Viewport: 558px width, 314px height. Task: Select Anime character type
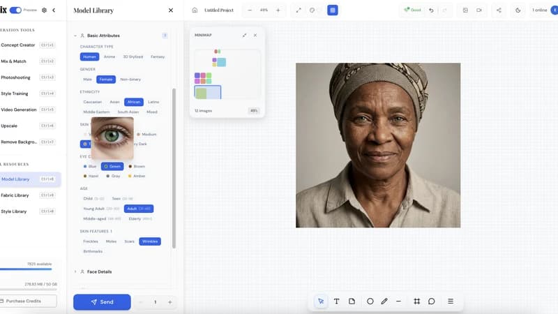110,57
